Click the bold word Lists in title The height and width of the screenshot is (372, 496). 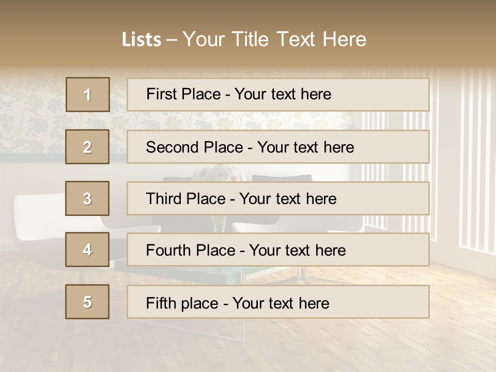142,40
